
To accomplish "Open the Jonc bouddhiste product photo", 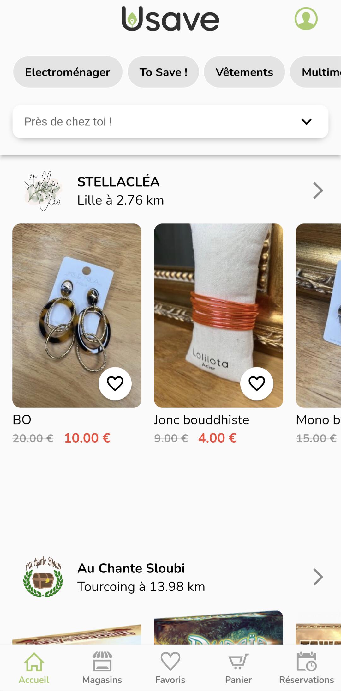I will point(218,315).
